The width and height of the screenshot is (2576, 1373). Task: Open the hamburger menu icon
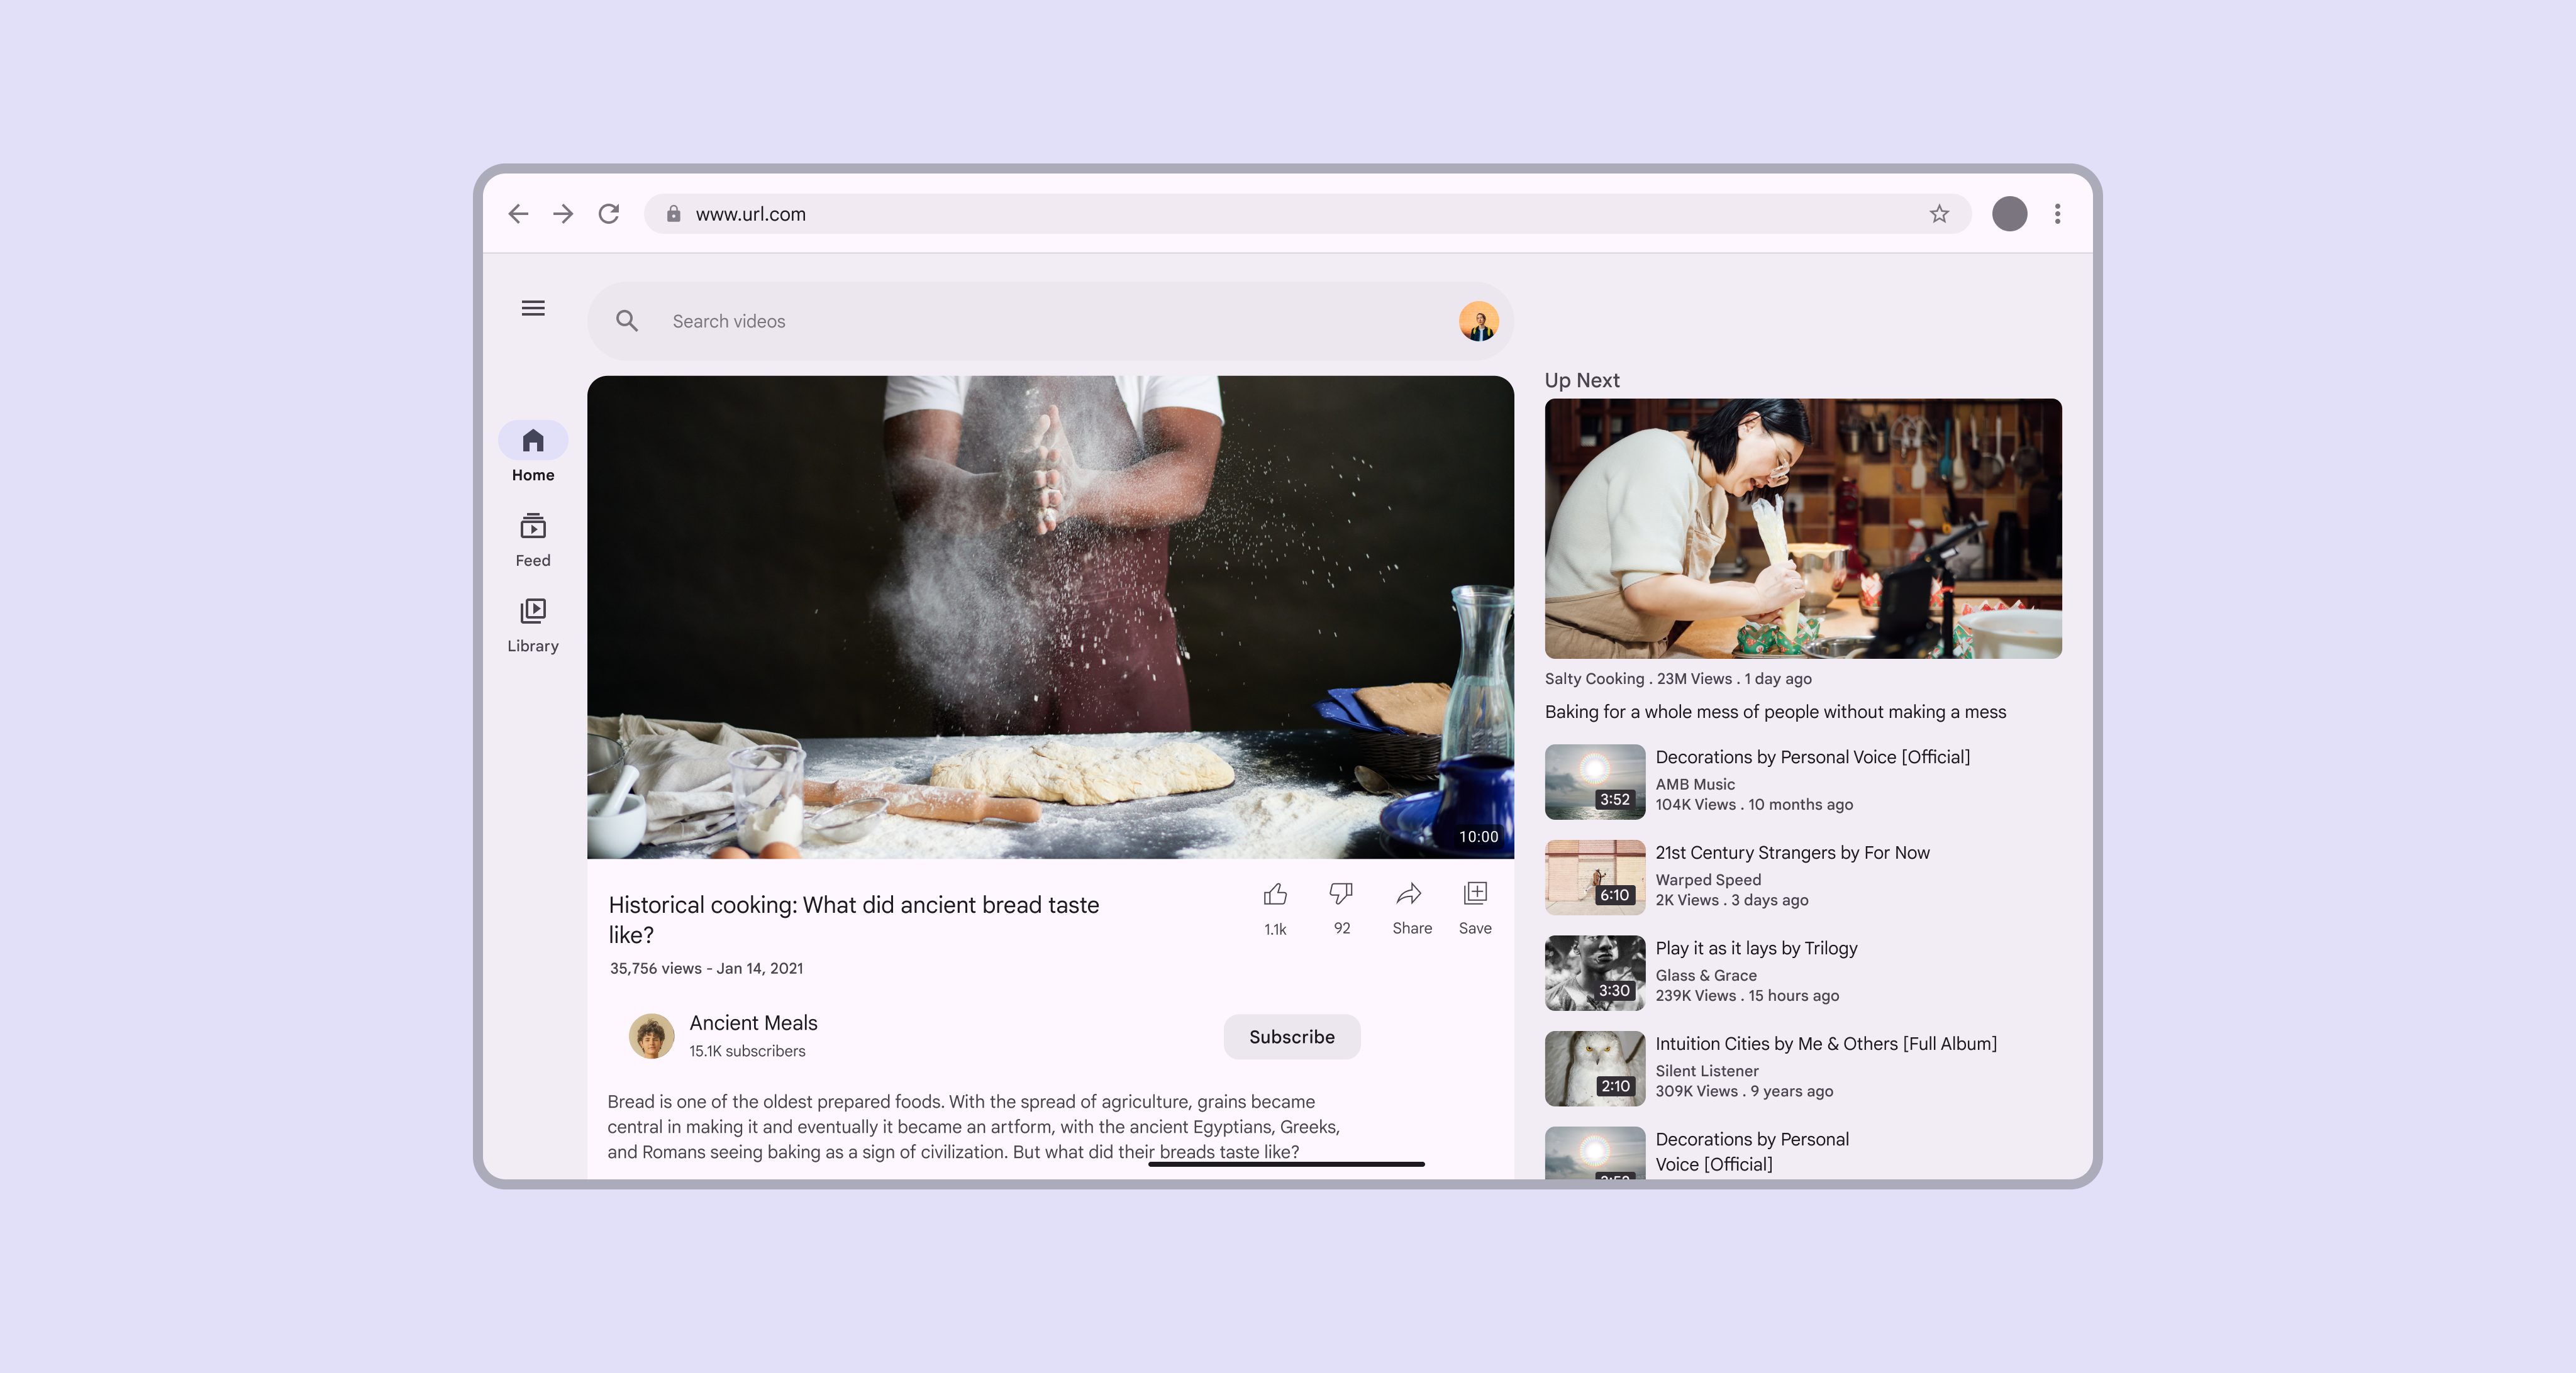tap(533, 308)
